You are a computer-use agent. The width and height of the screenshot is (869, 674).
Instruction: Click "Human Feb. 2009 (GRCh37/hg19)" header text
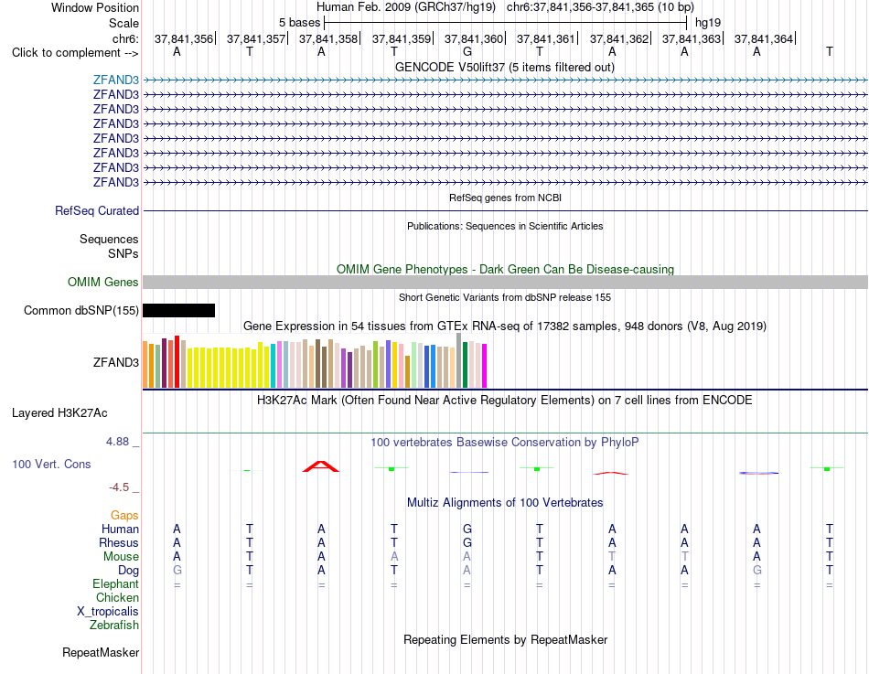[408, 7]
